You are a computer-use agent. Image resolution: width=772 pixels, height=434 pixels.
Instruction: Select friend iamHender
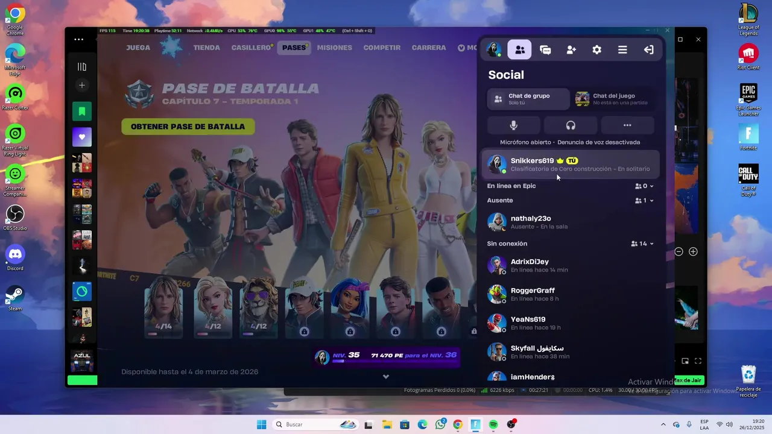coord(571,377)
